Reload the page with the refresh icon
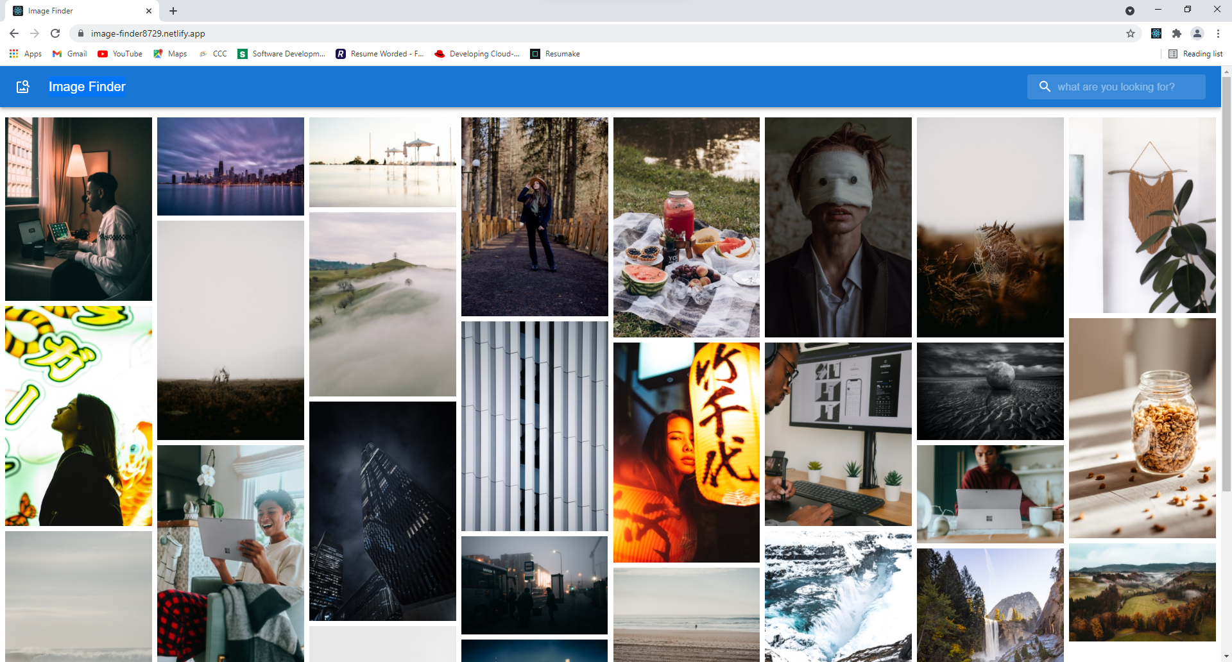The width and height of the screenshot is (1232, 662). [x=55, y=33]
